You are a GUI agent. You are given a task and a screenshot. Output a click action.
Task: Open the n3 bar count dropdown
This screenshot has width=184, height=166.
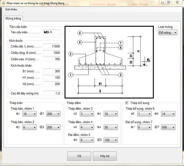pyautogui.click(x=87, y=114)
